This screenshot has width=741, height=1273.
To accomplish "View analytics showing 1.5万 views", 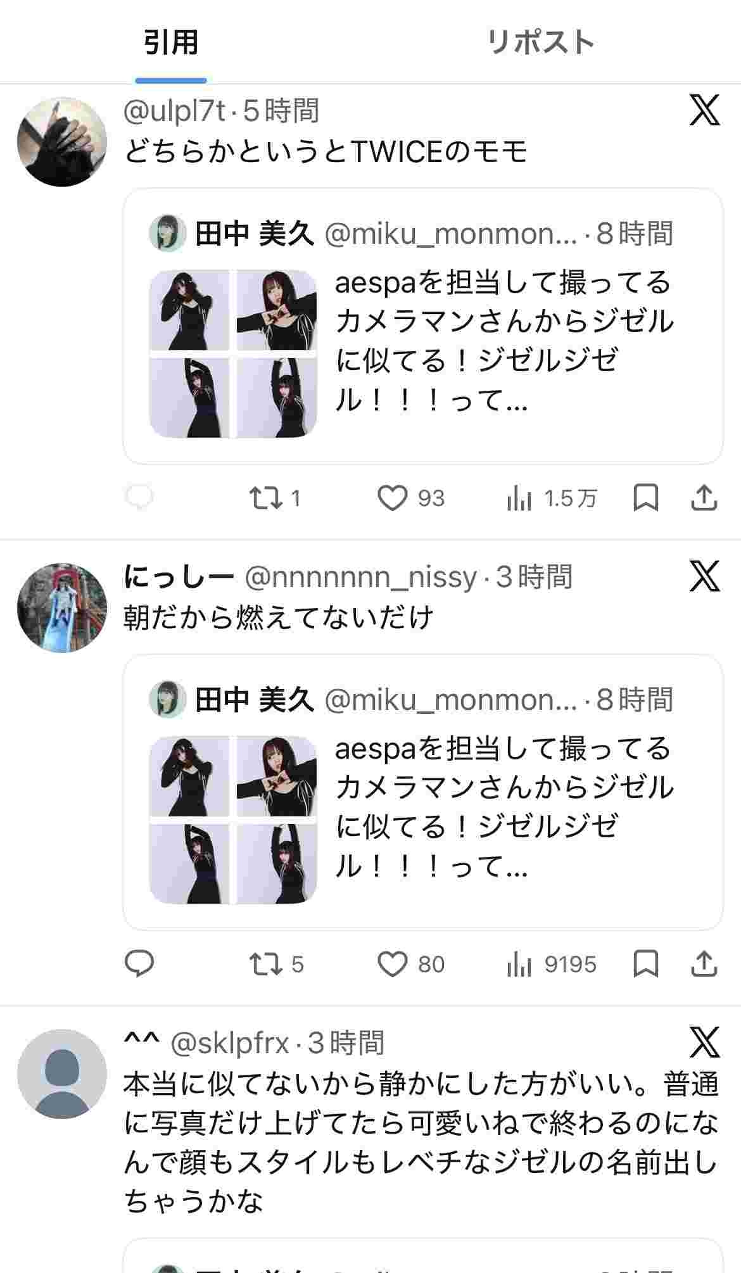I will (551, 498).
